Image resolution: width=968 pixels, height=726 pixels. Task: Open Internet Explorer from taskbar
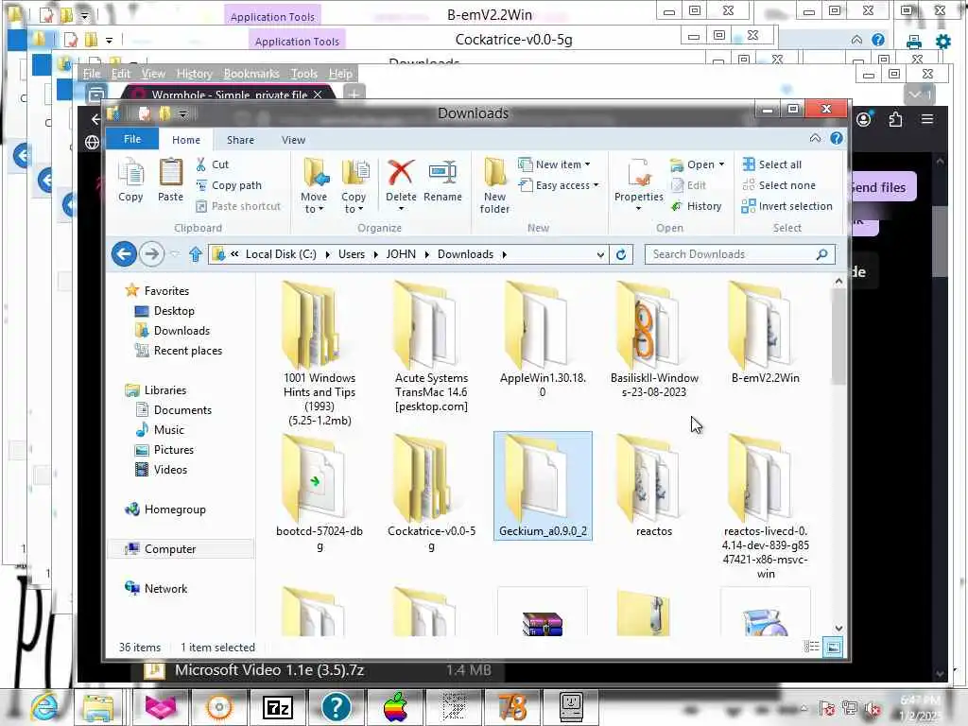pos(44,707)
